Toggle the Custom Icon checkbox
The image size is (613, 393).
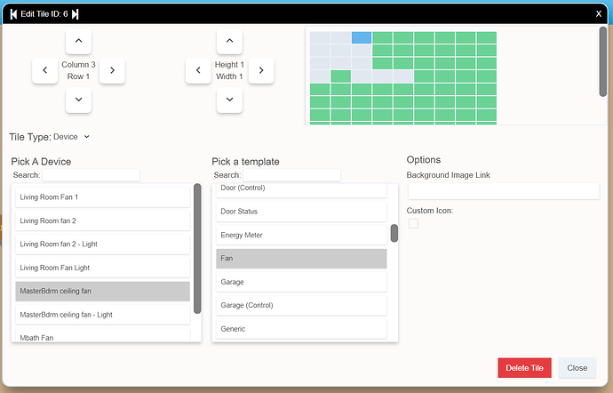click(x=413, y=223)
